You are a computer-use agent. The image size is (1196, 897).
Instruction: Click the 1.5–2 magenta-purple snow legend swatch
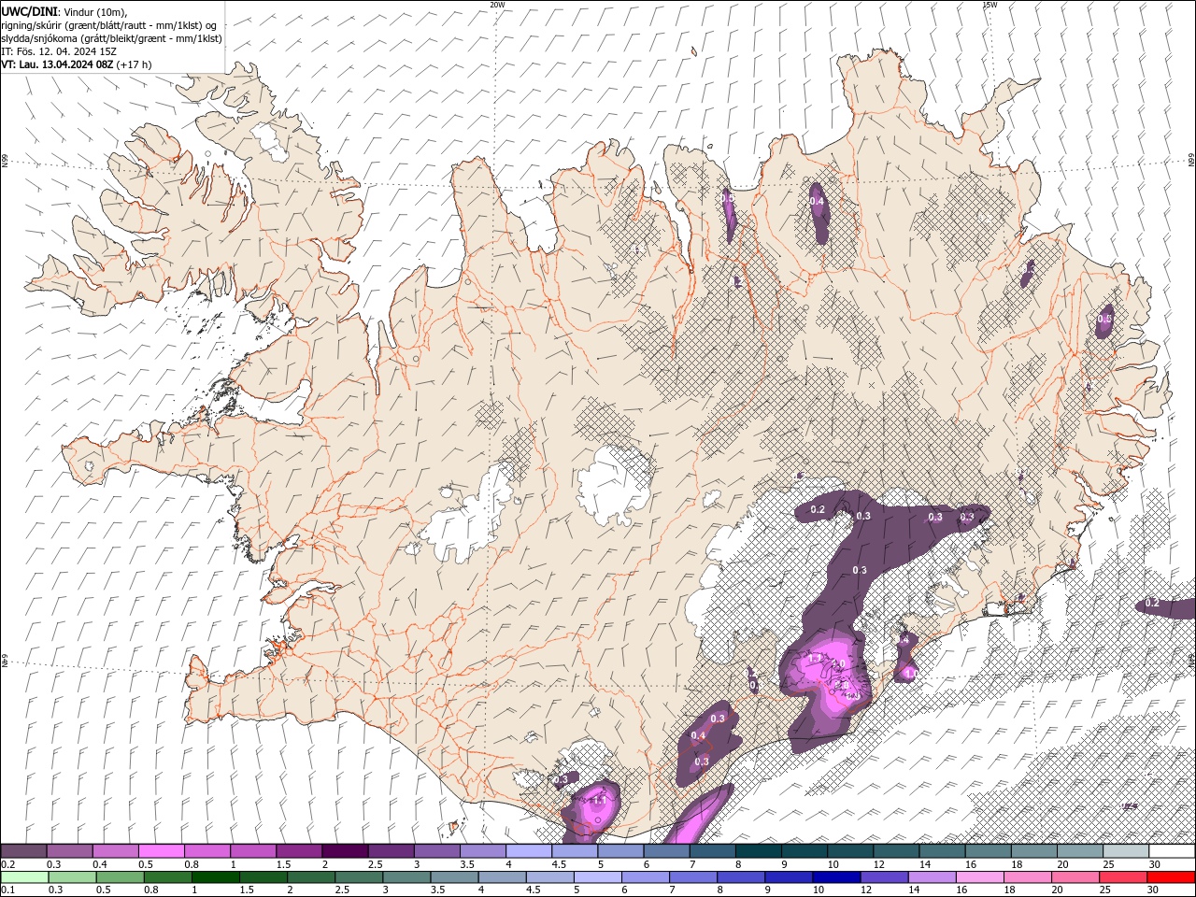click(x=299, y=851)
